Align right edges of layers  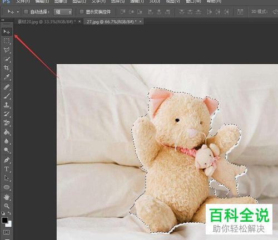click(x=167, y=12)
